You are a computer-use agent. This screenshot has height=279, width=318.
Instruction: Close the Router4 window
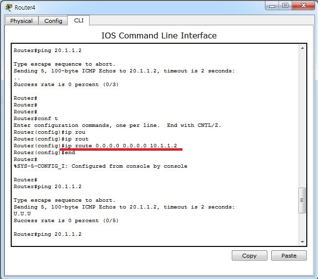(x=303, y=6)
